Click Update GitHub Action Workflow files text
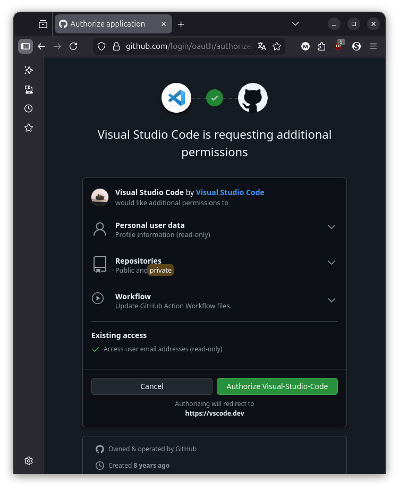 click(173, 306)
